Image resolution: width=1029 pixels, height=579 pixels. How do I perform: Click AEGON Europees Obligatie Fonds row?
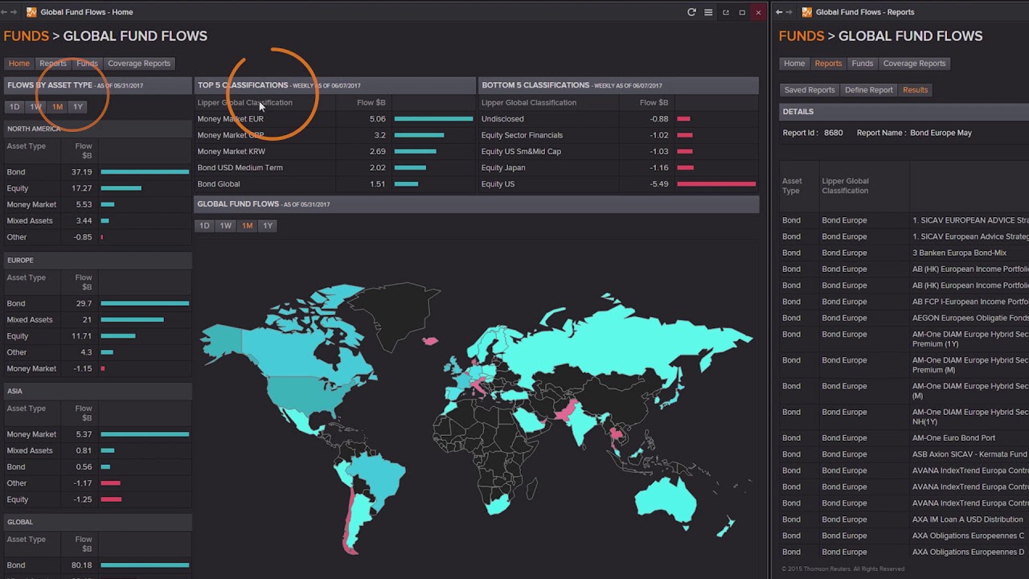click(x=904, y=318)
